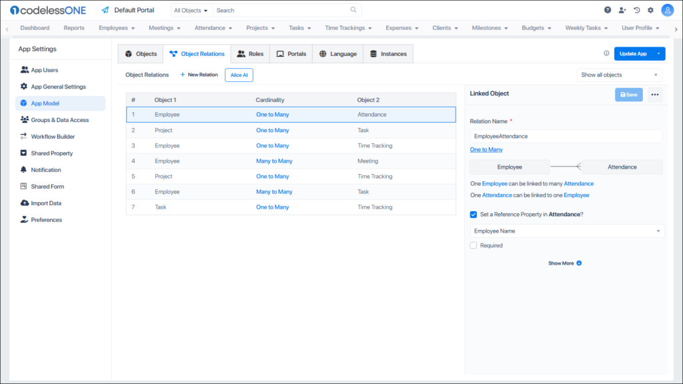Click the codelessONE logo
Screen dimensions: 683x384
(48, 10)
